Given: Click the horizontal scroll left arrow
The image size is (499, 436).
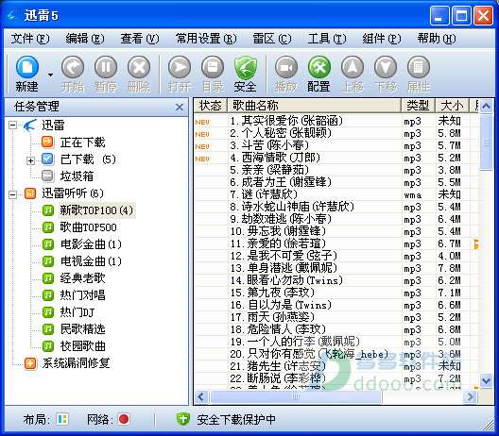Looking at the screenshot, I should pos(201,396).
